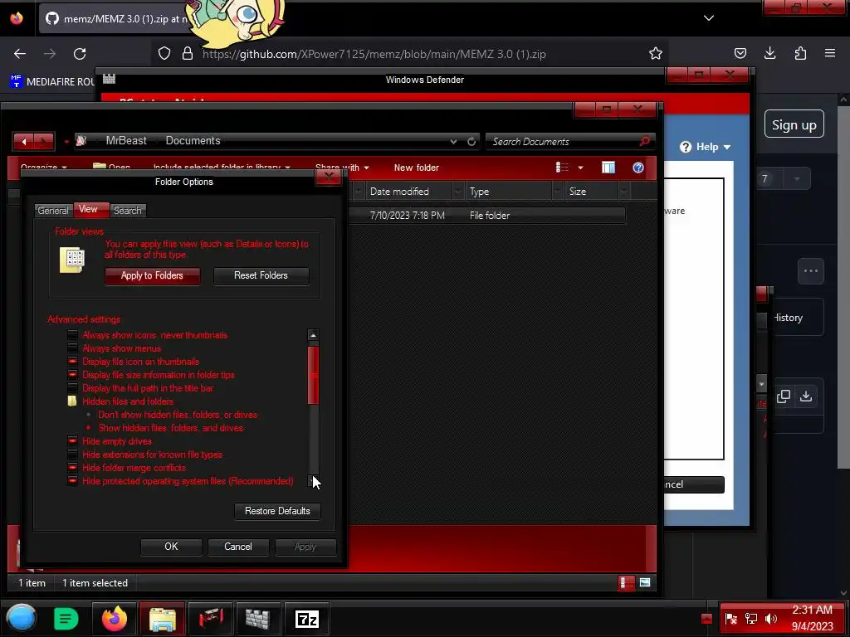Bookmark this page with the star icon
The image size is (850, 637).
click(656, 54)
